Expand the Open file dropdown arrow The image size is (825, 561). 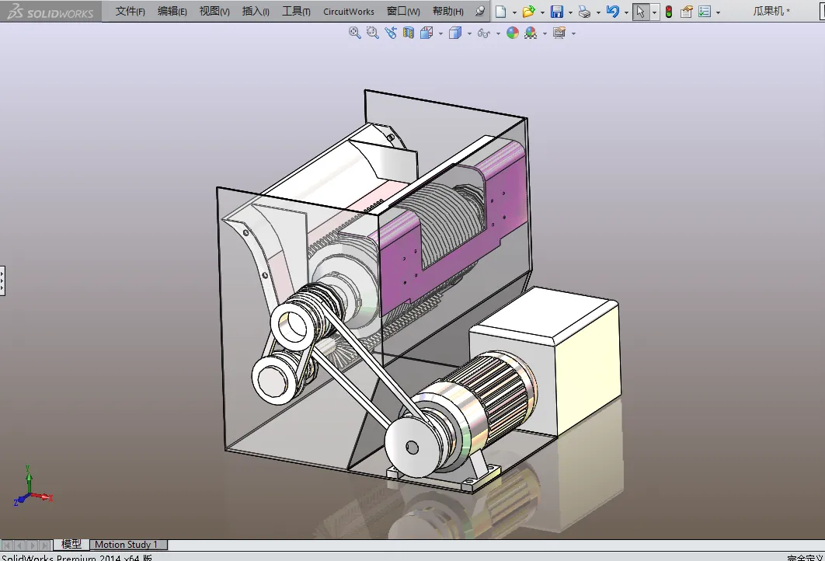tap(542, 12)
